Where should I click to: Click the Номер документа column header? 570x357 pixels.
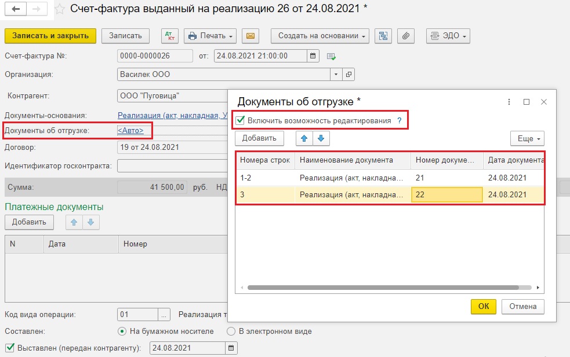[x=446, y=160]
